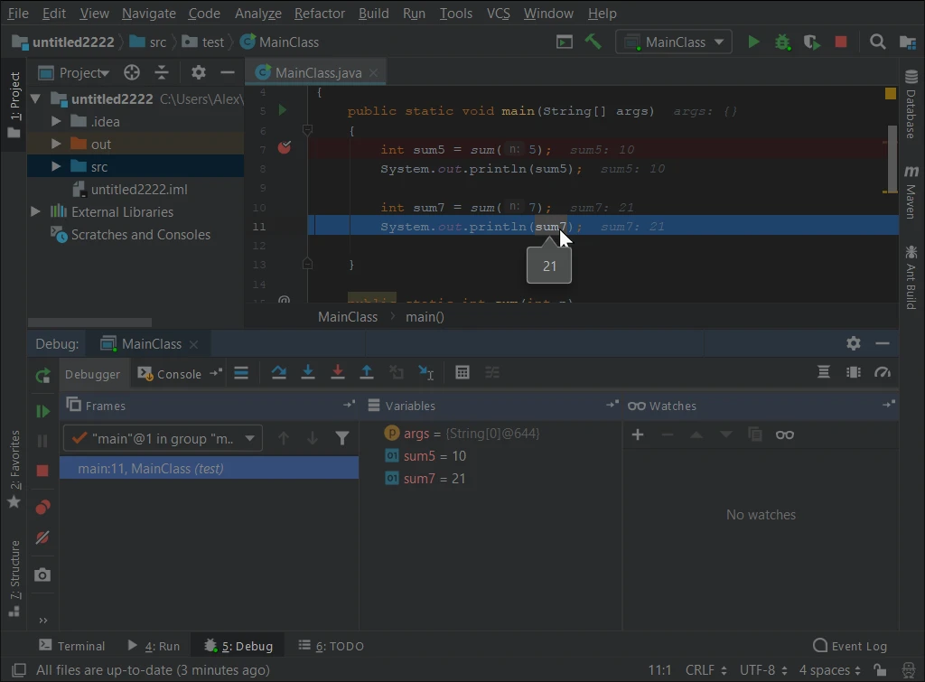Open the File menu

(x=18, y=13)
